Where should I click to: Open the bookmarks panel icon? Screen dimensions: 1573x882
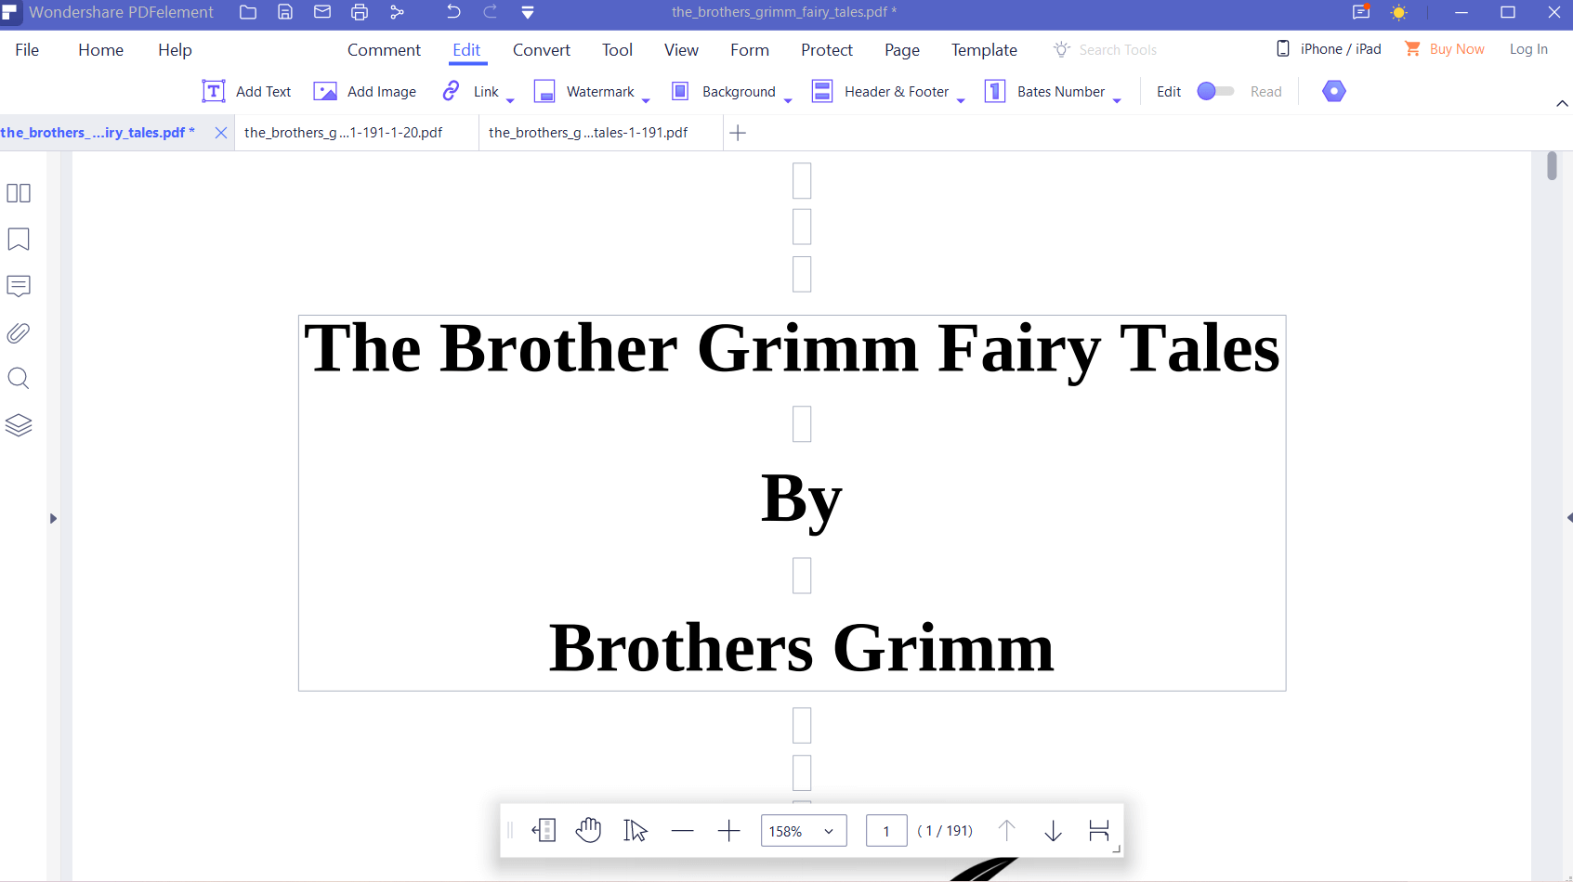pos(19,240)
